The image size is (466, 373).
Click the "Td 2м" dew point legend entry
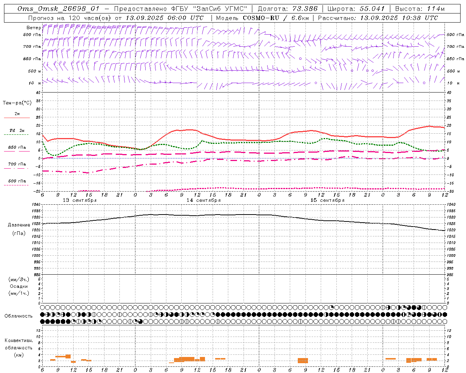pos(17,130)
